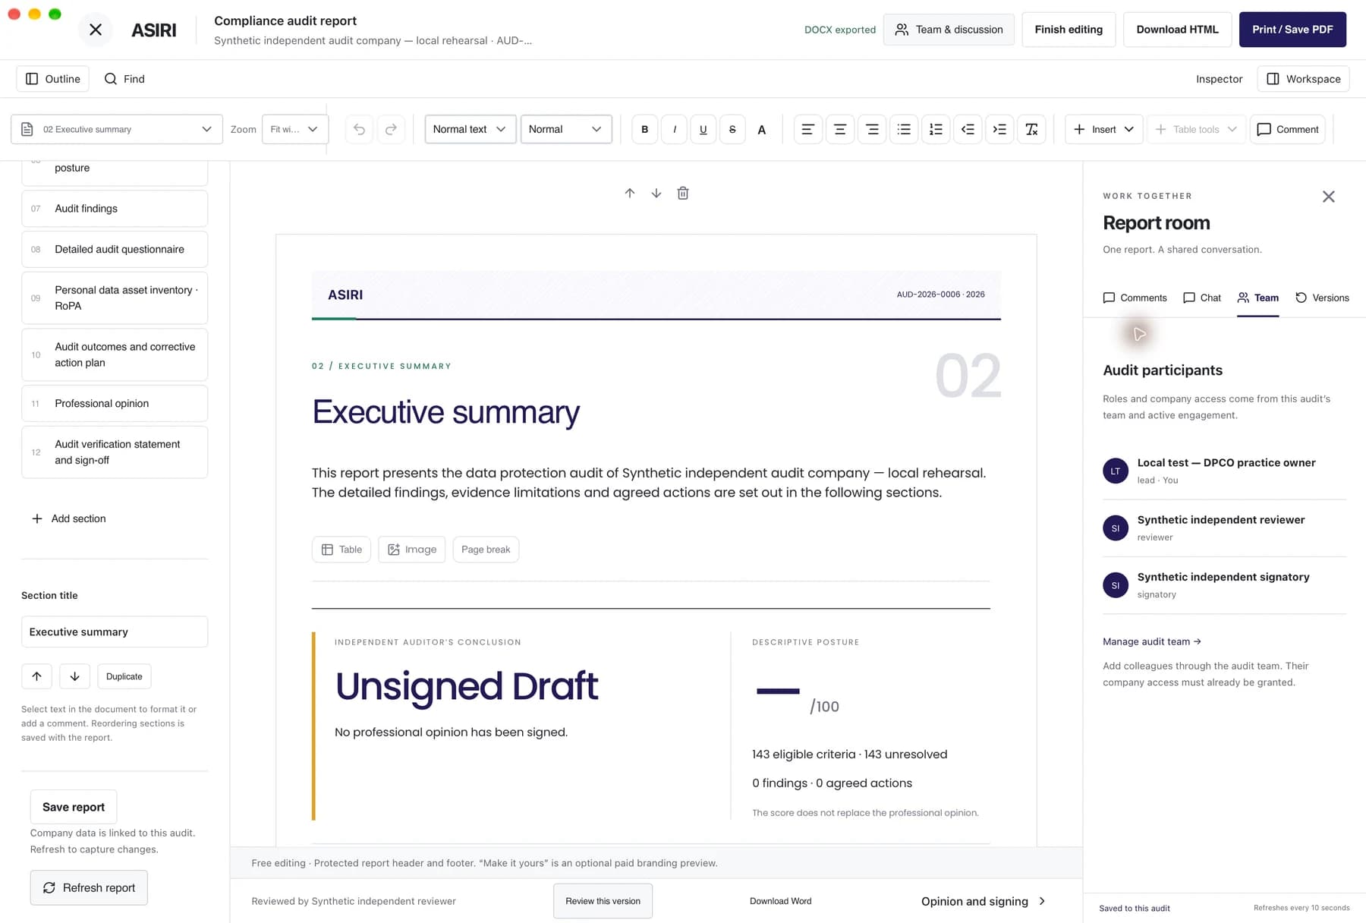This screenshot has height=923, width=1366.
Task: Expand the Insert menu
Action: coord(1103,129)
